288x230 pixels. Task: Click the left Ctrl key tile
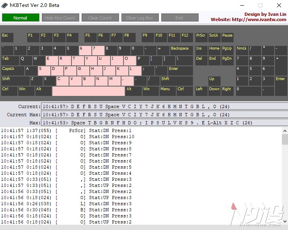point(9,91)
